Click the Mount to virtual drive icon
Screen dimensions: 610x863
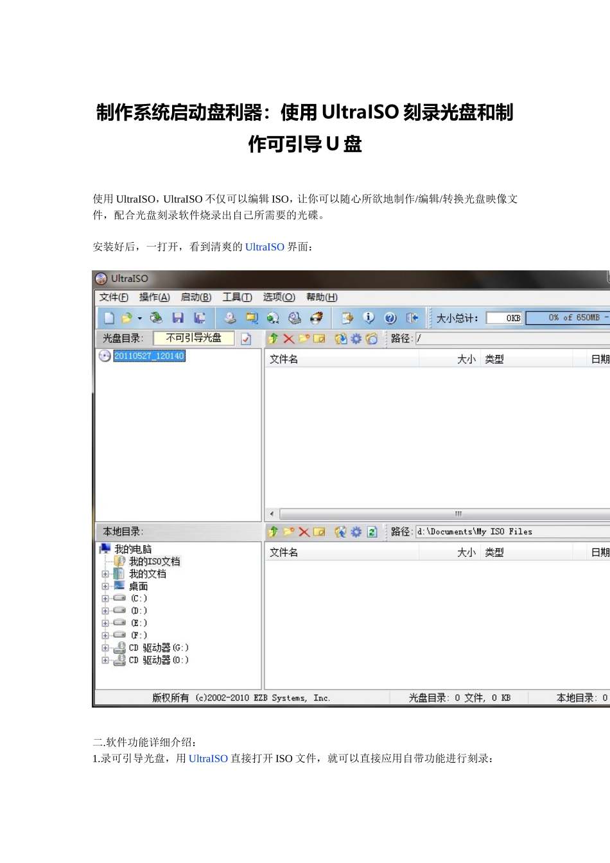point(295,318)
